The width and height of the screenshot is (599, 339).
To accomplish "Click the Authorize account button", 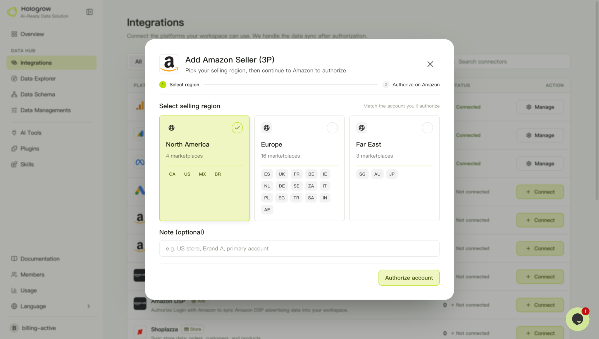I will pos(409,278).
